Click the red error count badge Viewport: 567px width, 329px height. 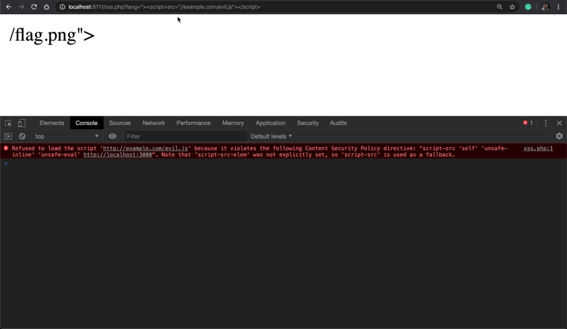528,123
